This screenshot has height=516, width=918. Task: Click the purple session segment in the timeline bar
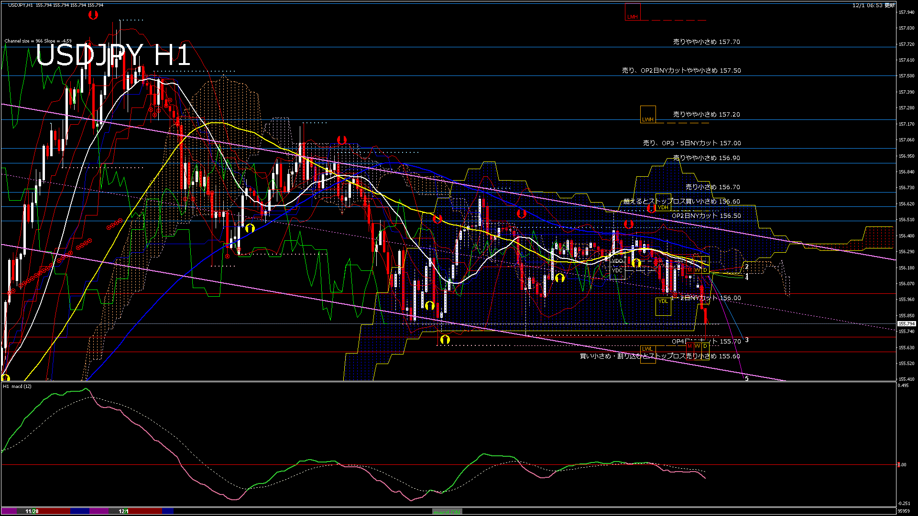tap(98, 511)
